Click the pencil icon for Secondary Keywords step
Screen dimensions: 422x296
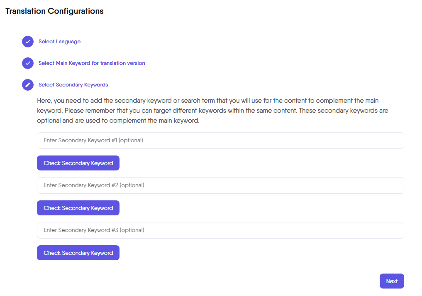coord(28,85)
